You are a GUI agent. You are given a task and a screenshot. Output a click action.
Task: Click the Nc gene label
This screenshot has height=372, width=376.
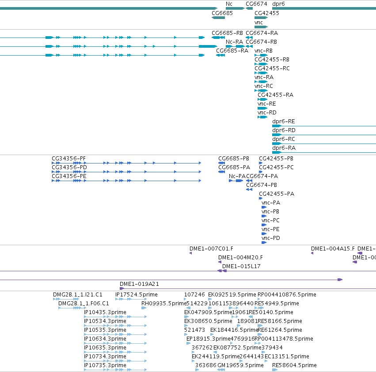coord(229,4)
